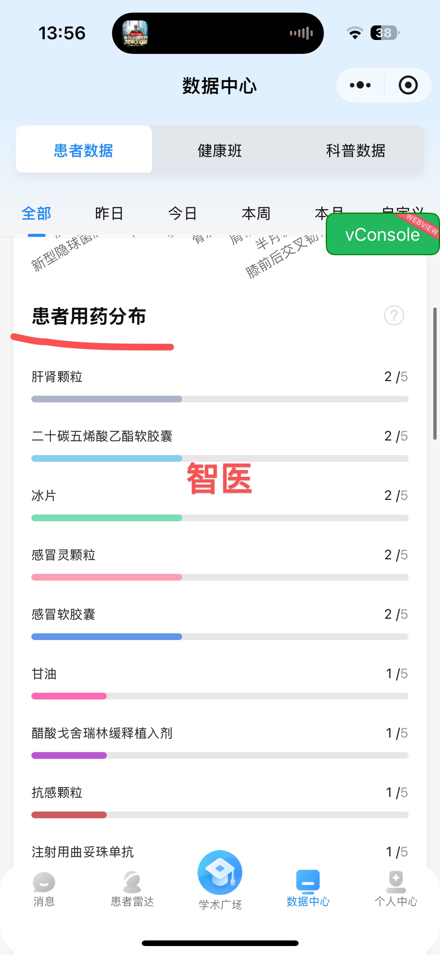Switch to the 健康班 tab

coord(220,151)
